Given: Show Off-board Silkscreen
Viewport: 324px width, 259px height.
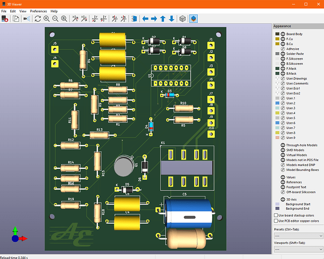Looking at the screenshot, I should point(283,192).
